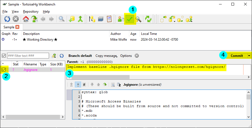Expand the Commit button dropdown arrow
Viewport: 252px width, 128px height.
tap(249, 56)
